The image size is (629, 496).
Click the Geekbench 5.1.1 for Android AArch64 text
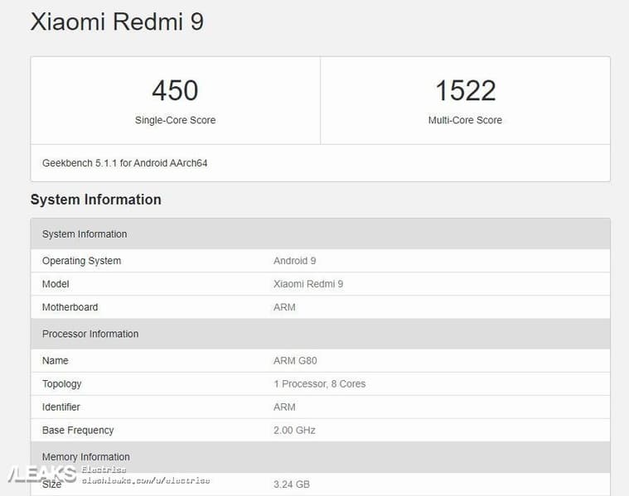point(124,163)
